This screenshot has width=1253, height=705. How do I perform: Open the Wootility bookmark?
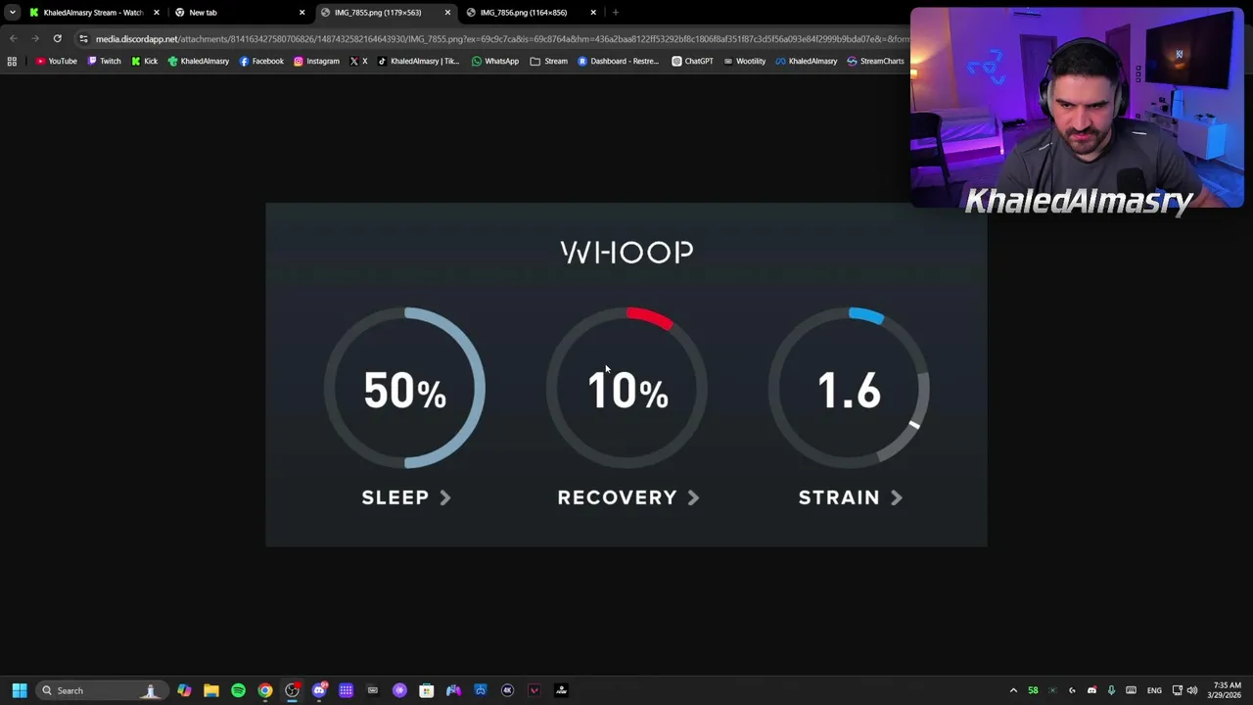744,61
